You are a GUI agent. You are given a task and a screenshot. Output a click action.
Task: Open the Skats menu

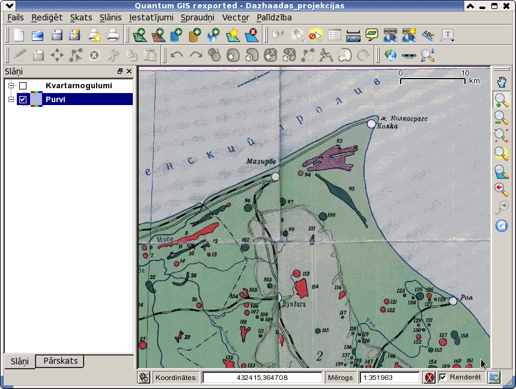click(81, 17)
